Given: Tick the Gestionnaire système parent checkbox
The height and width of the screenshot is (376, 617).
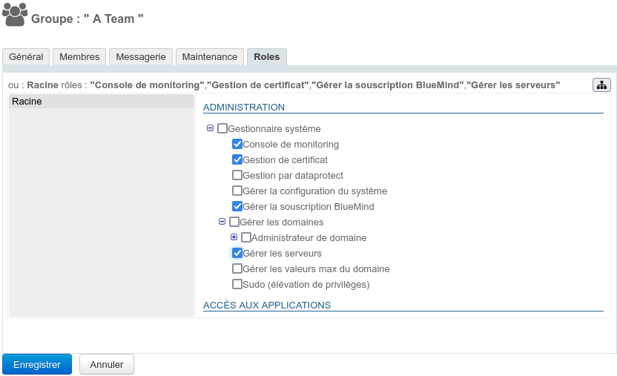Looking at the screenshot, I should [x=222, y=129].
